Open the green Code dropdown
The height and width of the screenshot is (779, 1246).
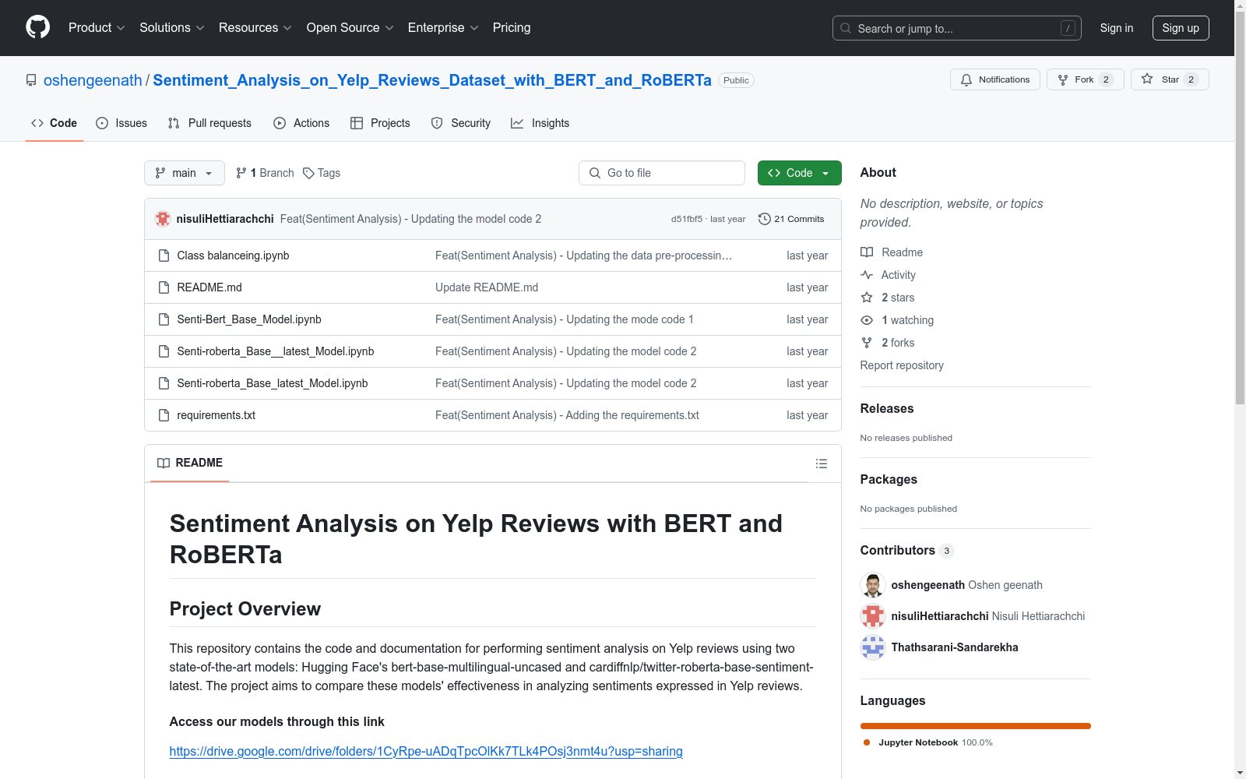tap(799, 173)
